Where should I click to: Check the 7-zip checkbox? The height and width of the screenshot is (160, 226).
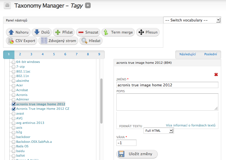(14, 67)
